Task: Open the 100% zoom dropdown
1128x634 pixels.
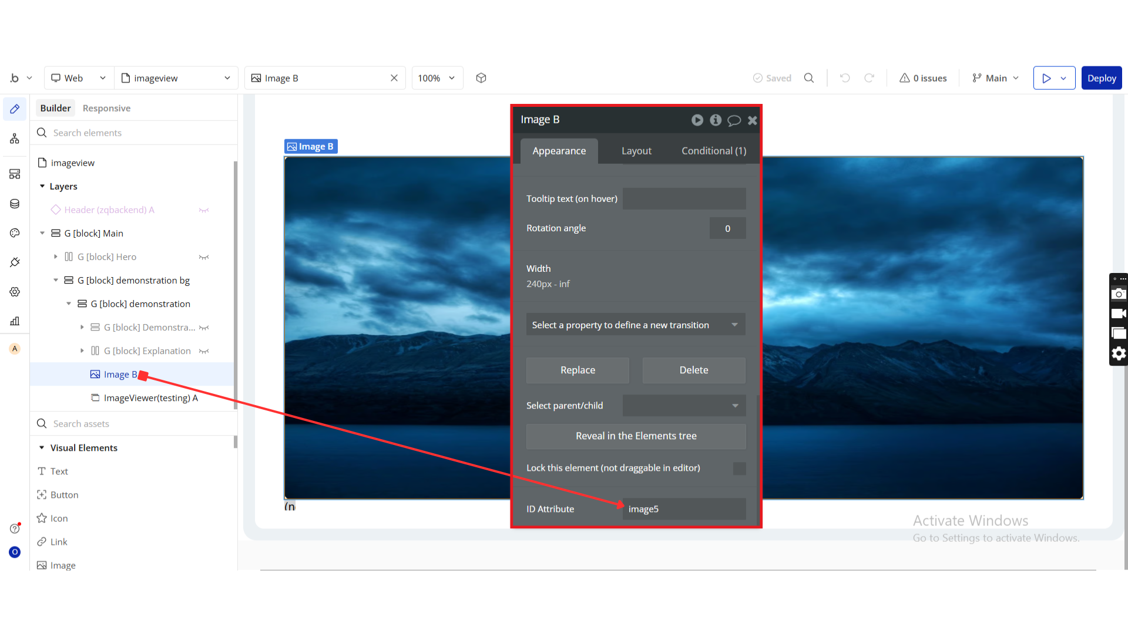Action: pos(437,78)
